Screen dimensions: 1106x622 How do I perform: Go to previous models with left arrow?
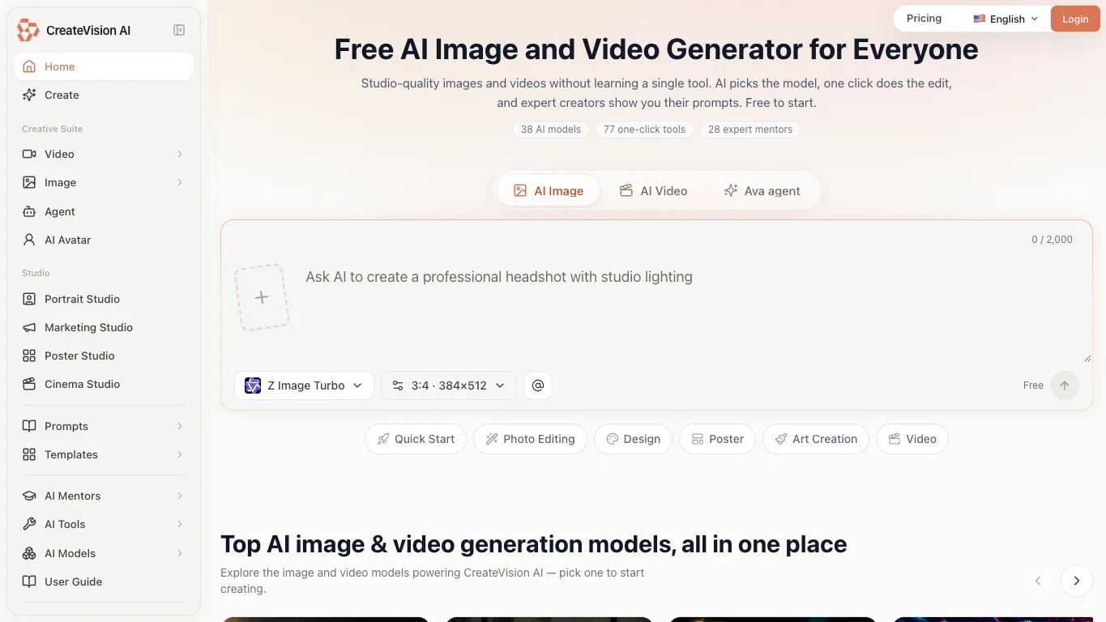pyautogui.click(x=1038, y=581)
